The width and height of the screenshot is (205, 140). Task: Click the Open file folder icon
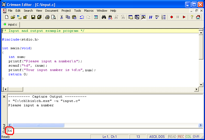click(x=13, y=17)
